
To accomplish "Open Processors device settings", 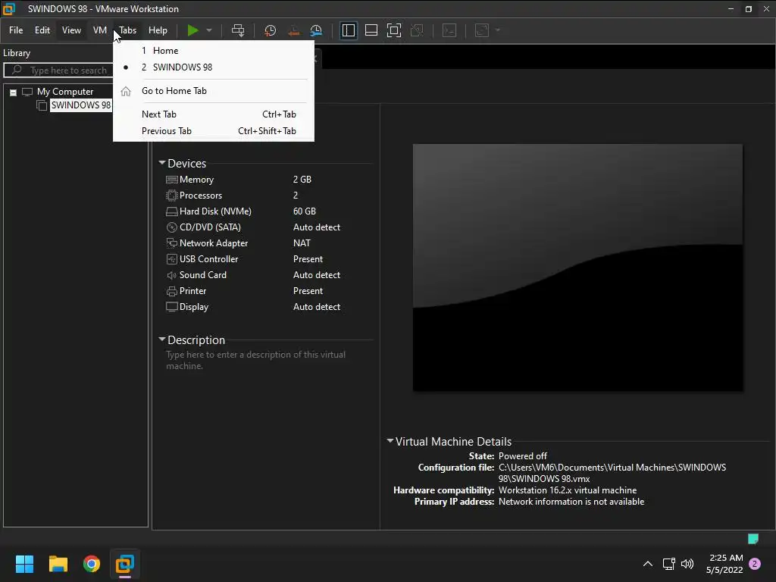I will coord(200,196).
